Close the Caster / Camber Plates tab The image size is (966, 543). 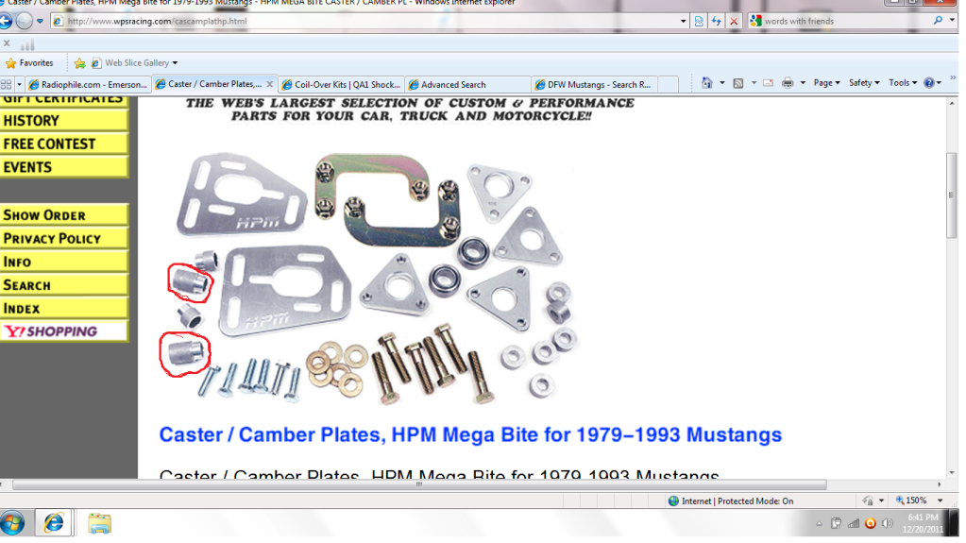(269, 84)
